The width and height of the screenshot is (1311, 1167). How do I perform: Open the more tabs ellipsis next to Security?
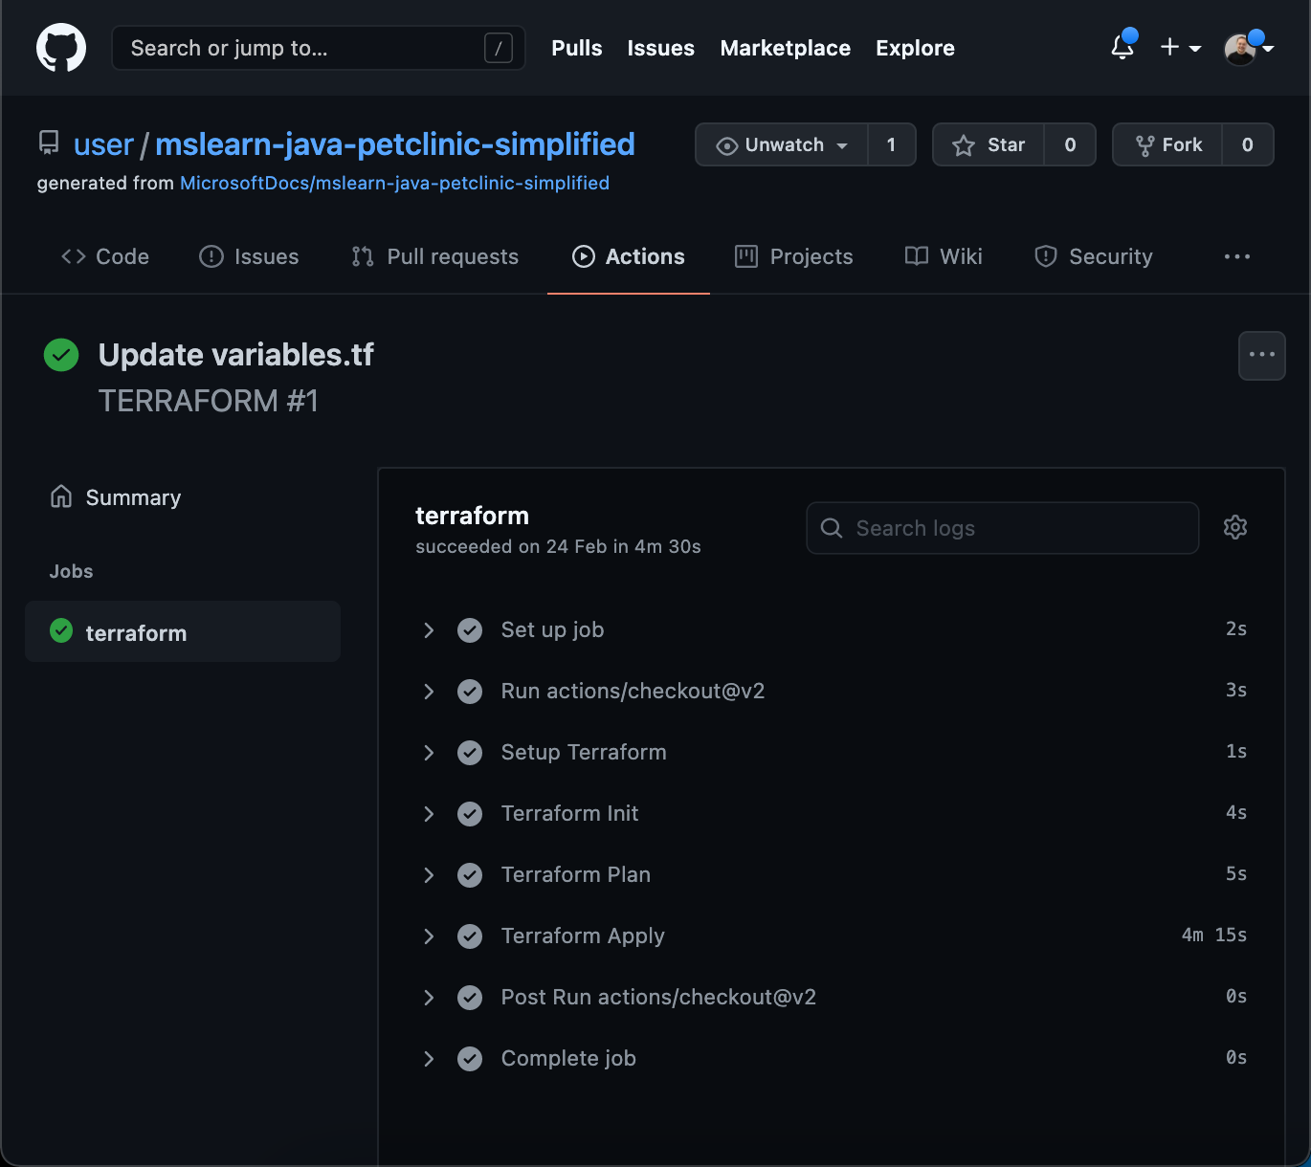[x=1236, y=256]
